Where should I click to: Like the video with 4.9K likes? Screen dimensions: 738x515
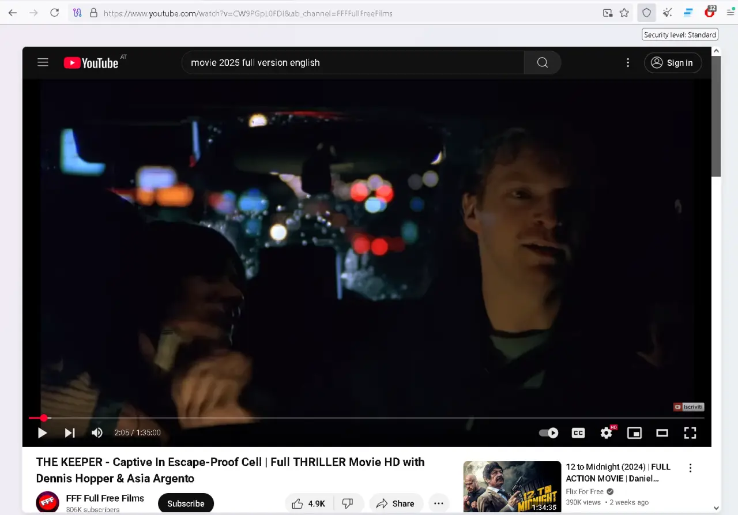pyautogui.click(x=308, y=503)
